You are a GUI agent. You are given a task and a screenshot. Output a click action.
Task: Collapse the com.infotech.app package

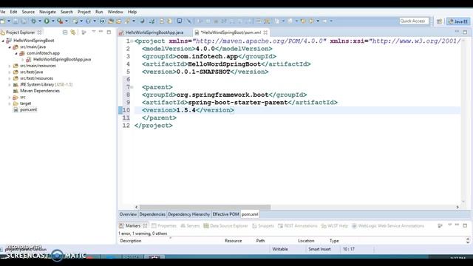pyautogui.click(x=16, y=53)
